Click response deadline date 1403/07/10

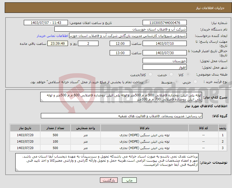[165, 43]
